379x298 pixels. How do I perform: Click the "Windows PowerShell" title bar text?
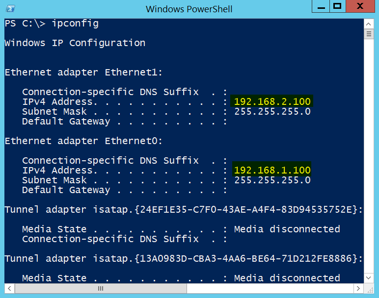[x=189, y=9]
